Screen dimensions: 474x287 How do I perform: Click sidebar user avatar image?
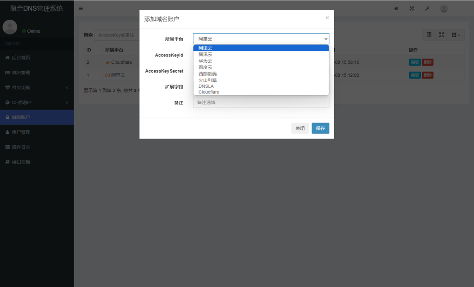click(x=10, y=27)
